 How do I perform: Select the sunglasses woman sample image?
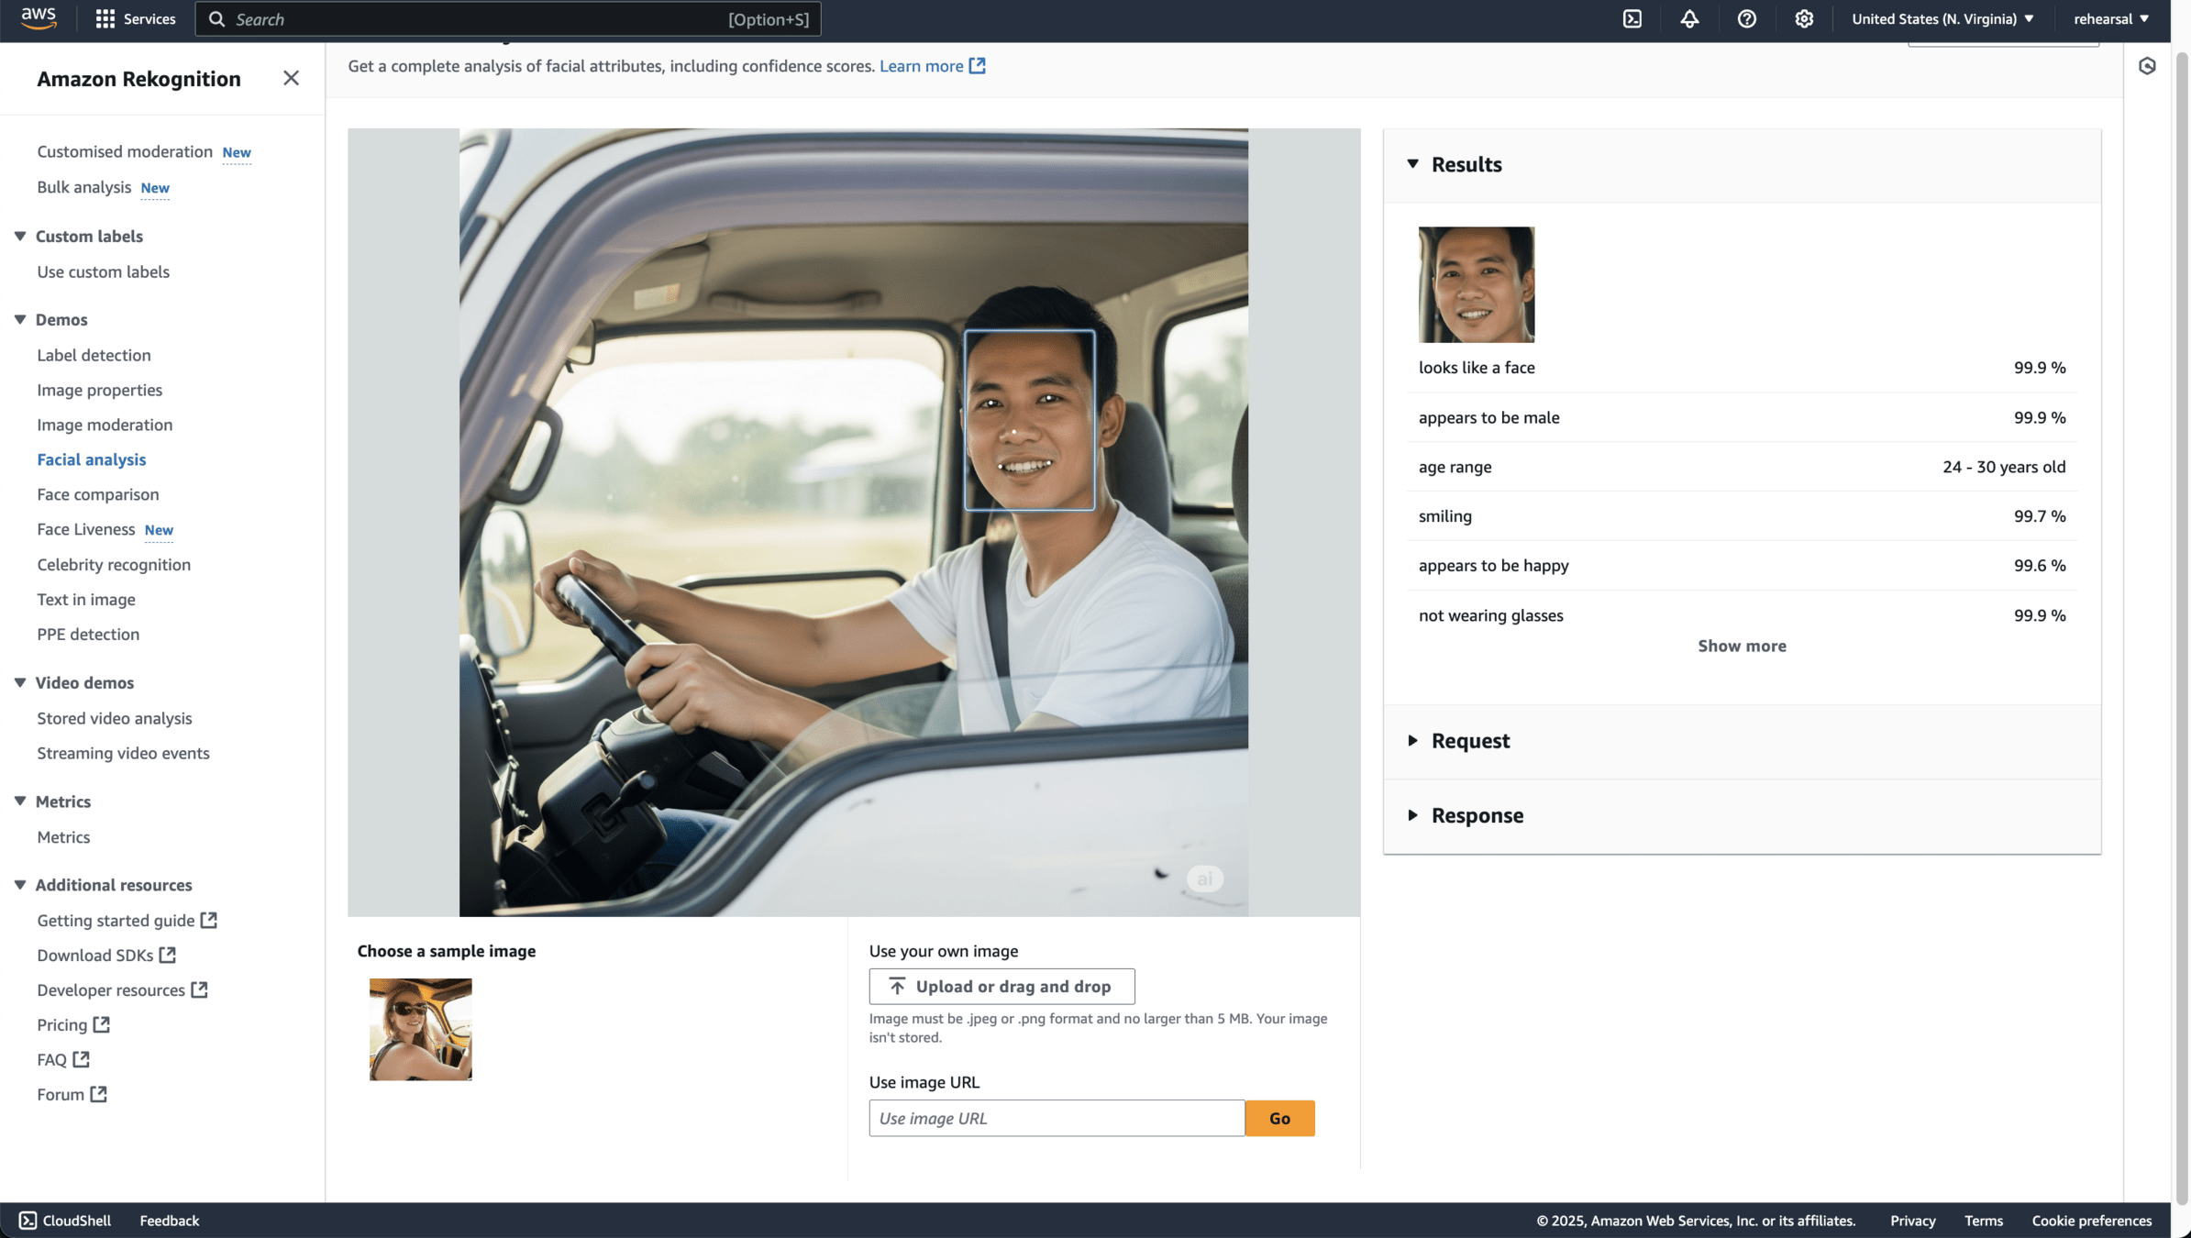421,1029
